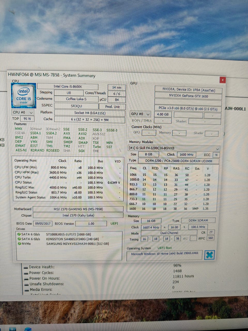248x331 pixels.
Task: Click the drive icon beside Power On Hours
Action: [x=26, y=279]
